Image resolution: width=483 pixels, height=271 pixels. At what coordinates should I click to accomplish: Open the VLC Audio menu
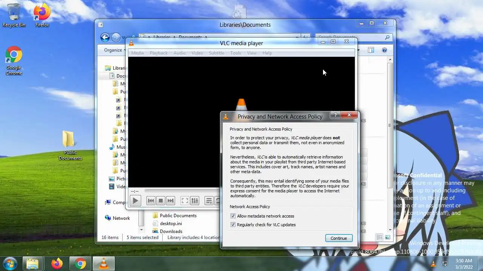179,53
